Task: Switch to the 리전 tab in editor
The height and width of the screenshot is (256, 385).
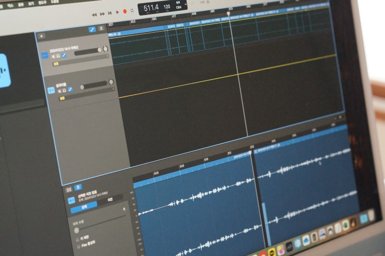Action: 110,199
